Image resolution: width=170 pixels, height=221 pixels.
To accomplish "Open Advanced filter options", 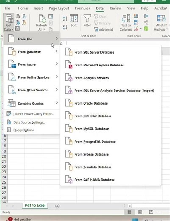I will point(103,29).
